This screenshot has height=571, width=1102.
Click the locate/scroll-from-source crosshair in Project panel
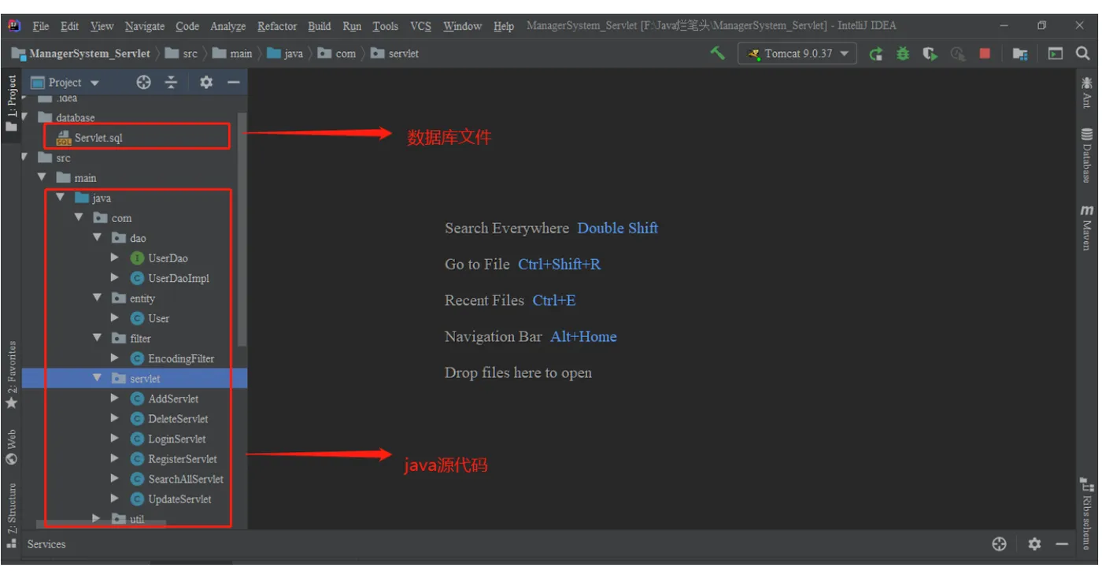[x=143, y=82]
